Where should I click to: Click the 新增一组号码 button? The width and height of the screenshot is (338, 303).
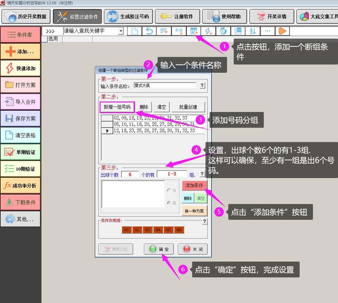[117, 107]
